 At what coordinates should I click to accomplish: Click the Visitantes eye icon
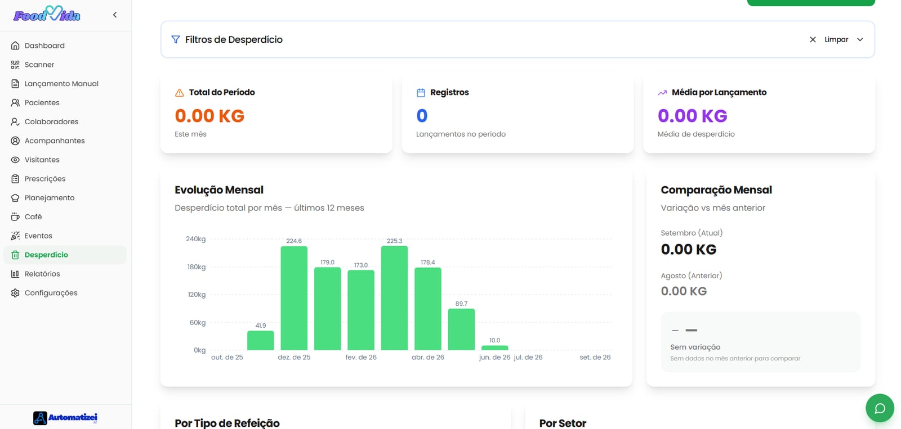coord(15,160)
